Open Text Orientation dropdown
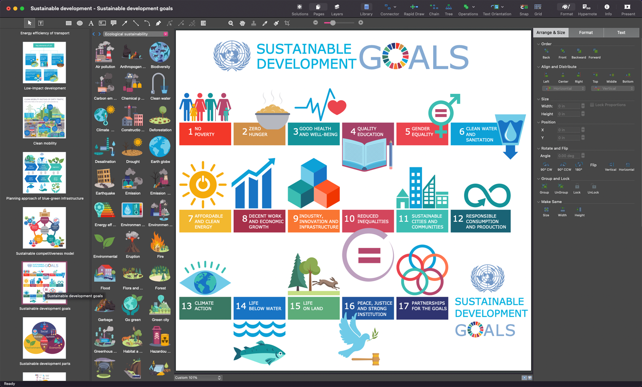The image size is (642, 387). 497,9
